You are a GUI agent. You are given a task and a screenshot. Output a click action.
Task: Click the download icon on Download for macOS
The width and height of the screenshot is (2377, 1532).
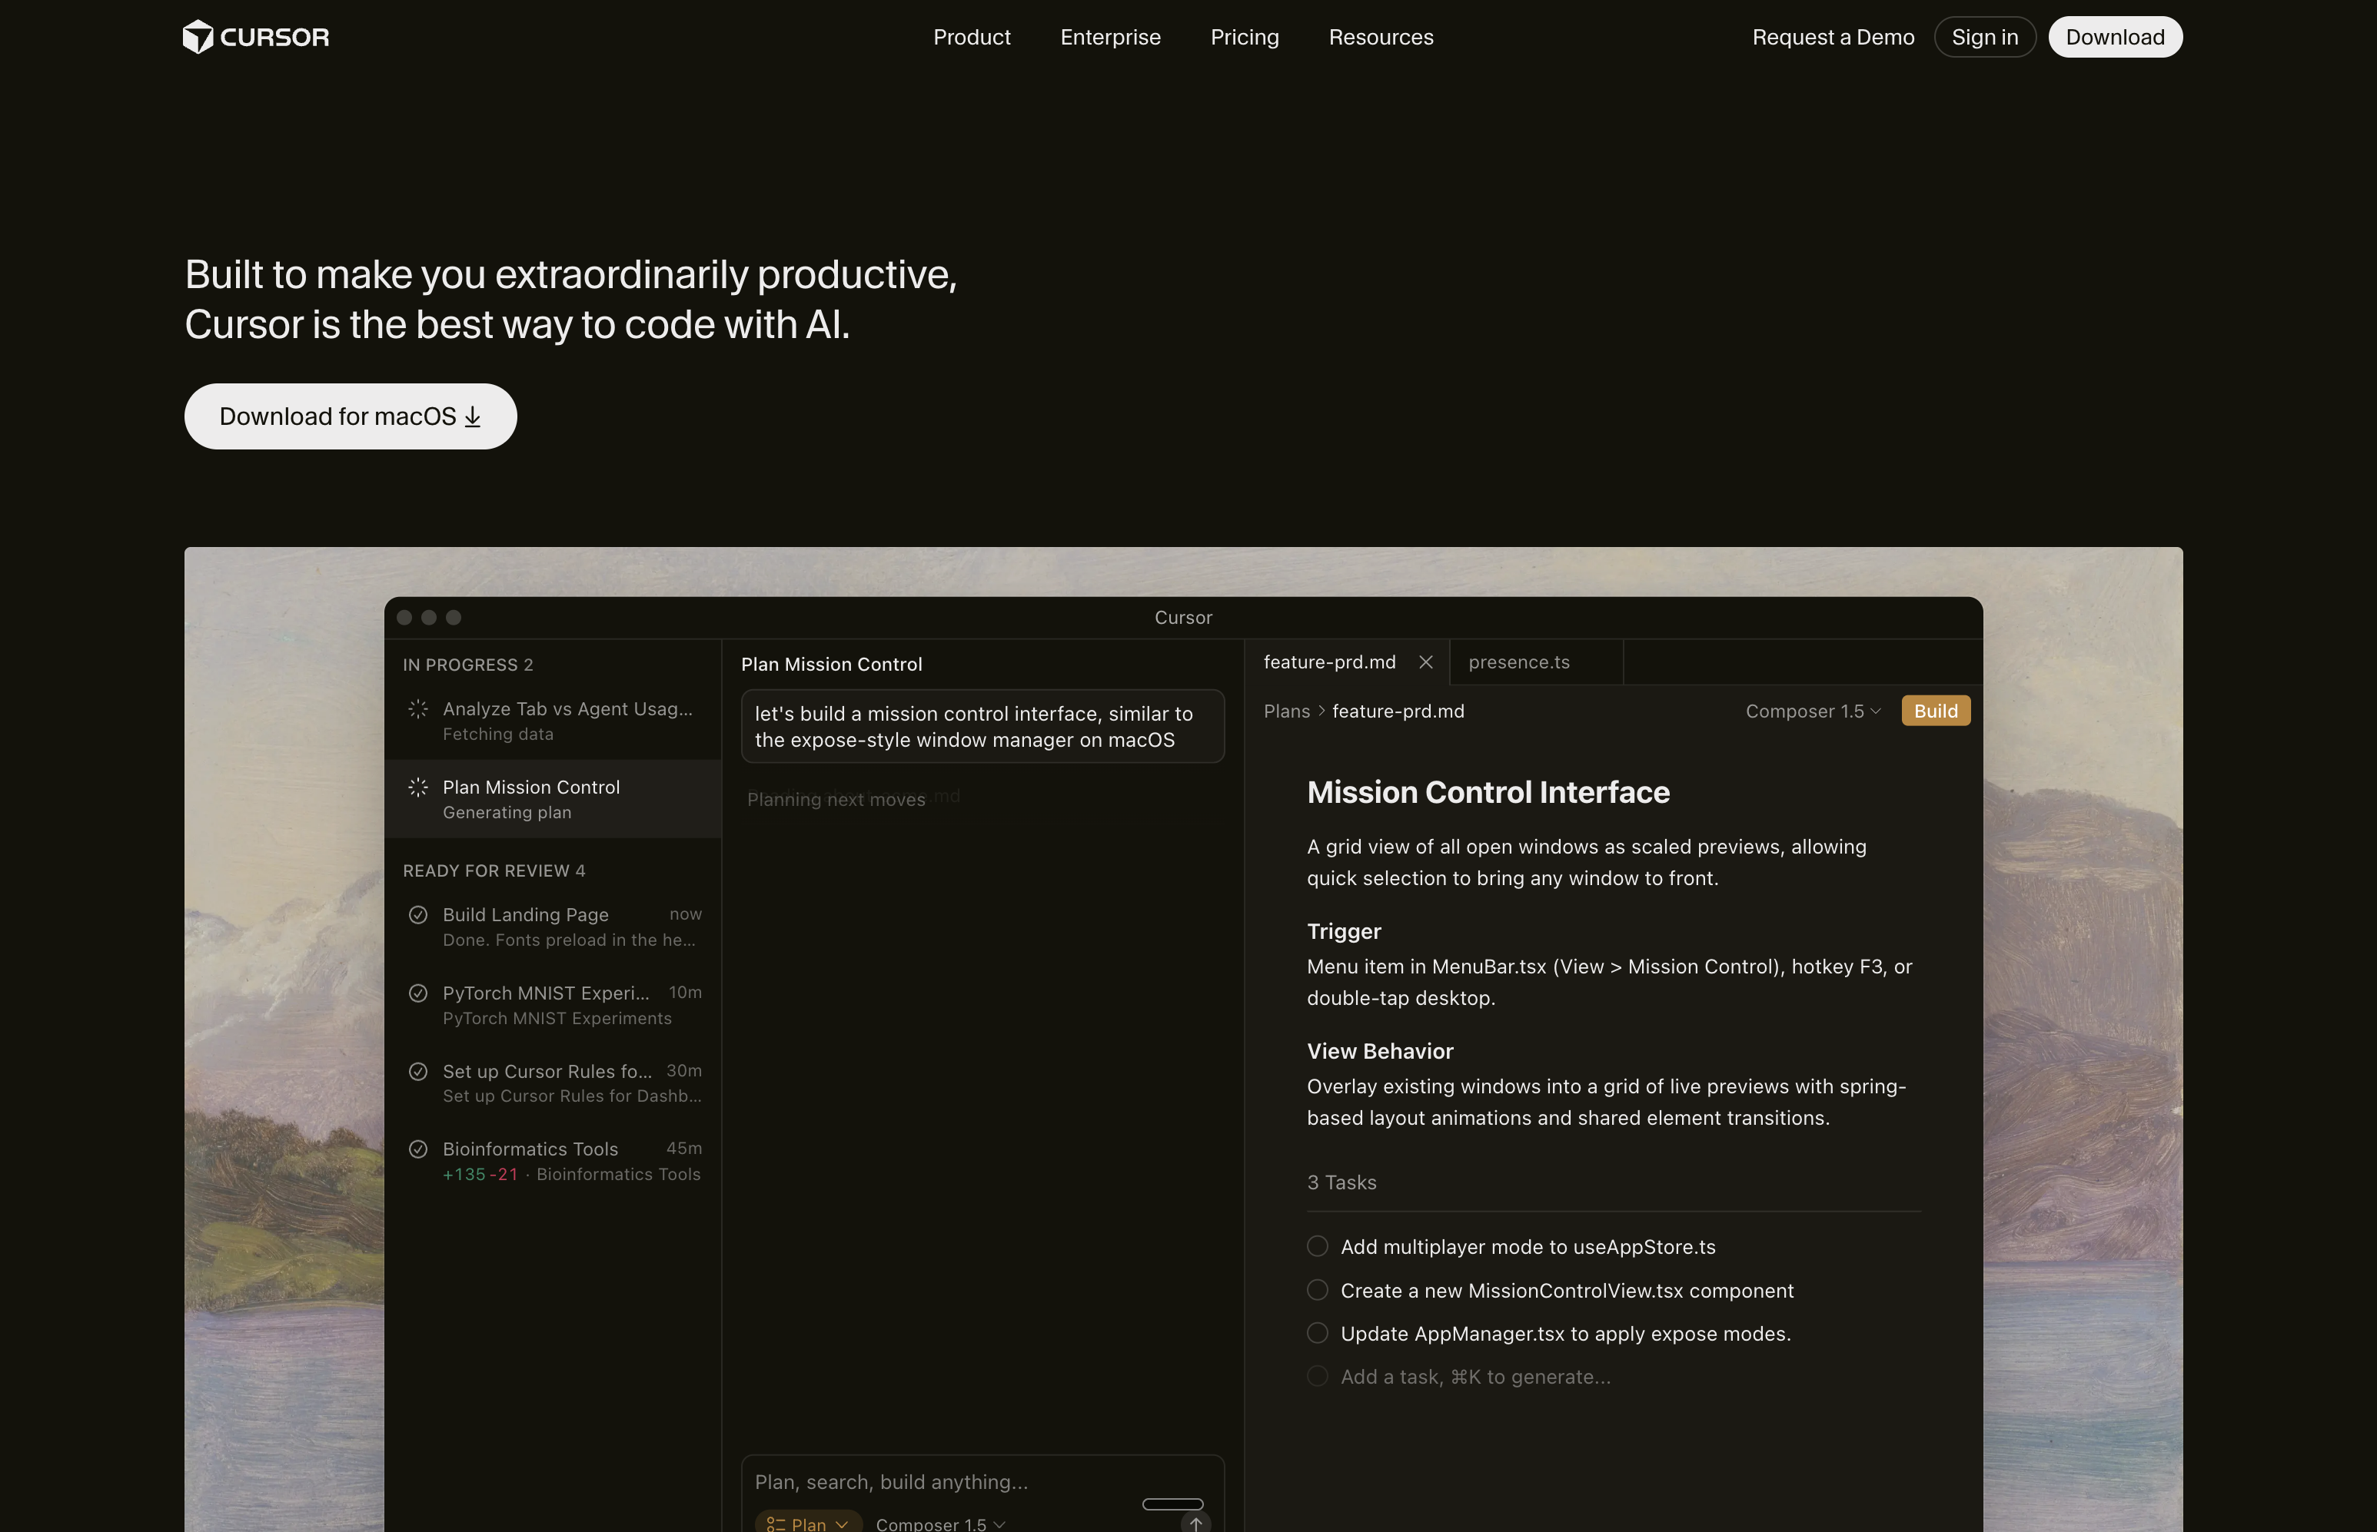472,417
